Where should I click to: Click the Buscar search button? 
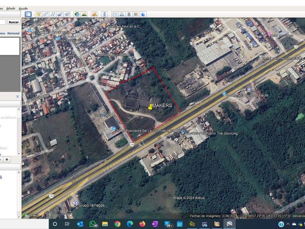pos(14,22)
